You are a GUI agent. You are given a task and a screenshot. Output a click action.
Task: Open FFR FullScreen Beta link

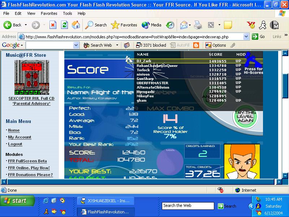click(x=27, y=161)
